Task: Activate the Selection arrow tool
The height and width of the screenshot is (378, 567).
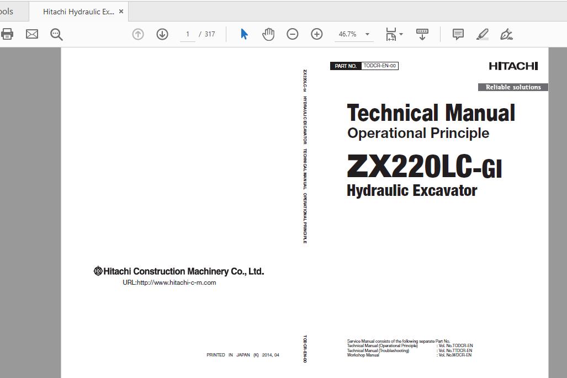Action: coord(244,34)
